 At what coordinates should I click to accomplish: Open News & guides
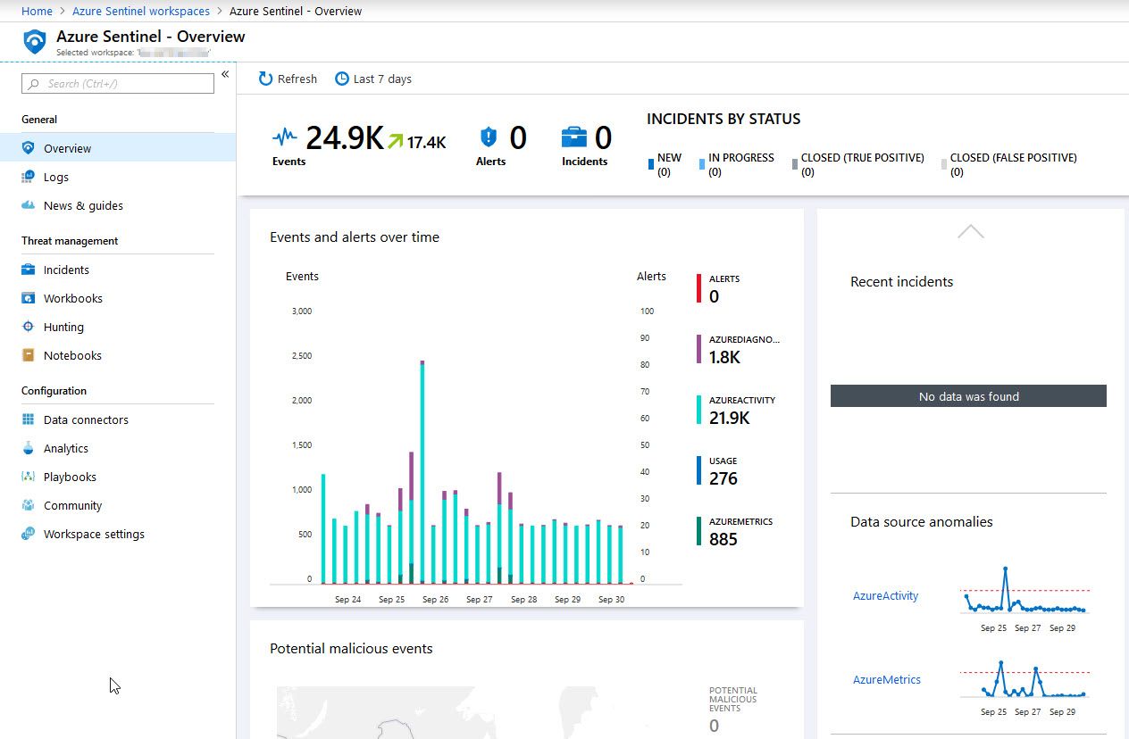pyautogui.click(x=82, y=205)
